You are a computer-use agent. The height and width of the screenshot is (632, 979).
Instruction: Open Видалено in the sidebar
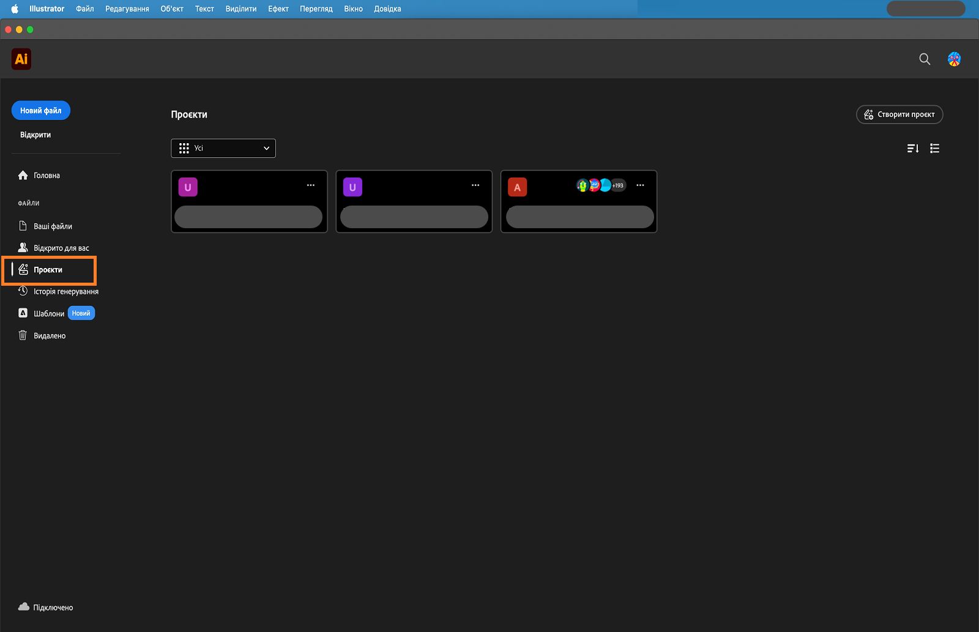(x=50, y=335)
